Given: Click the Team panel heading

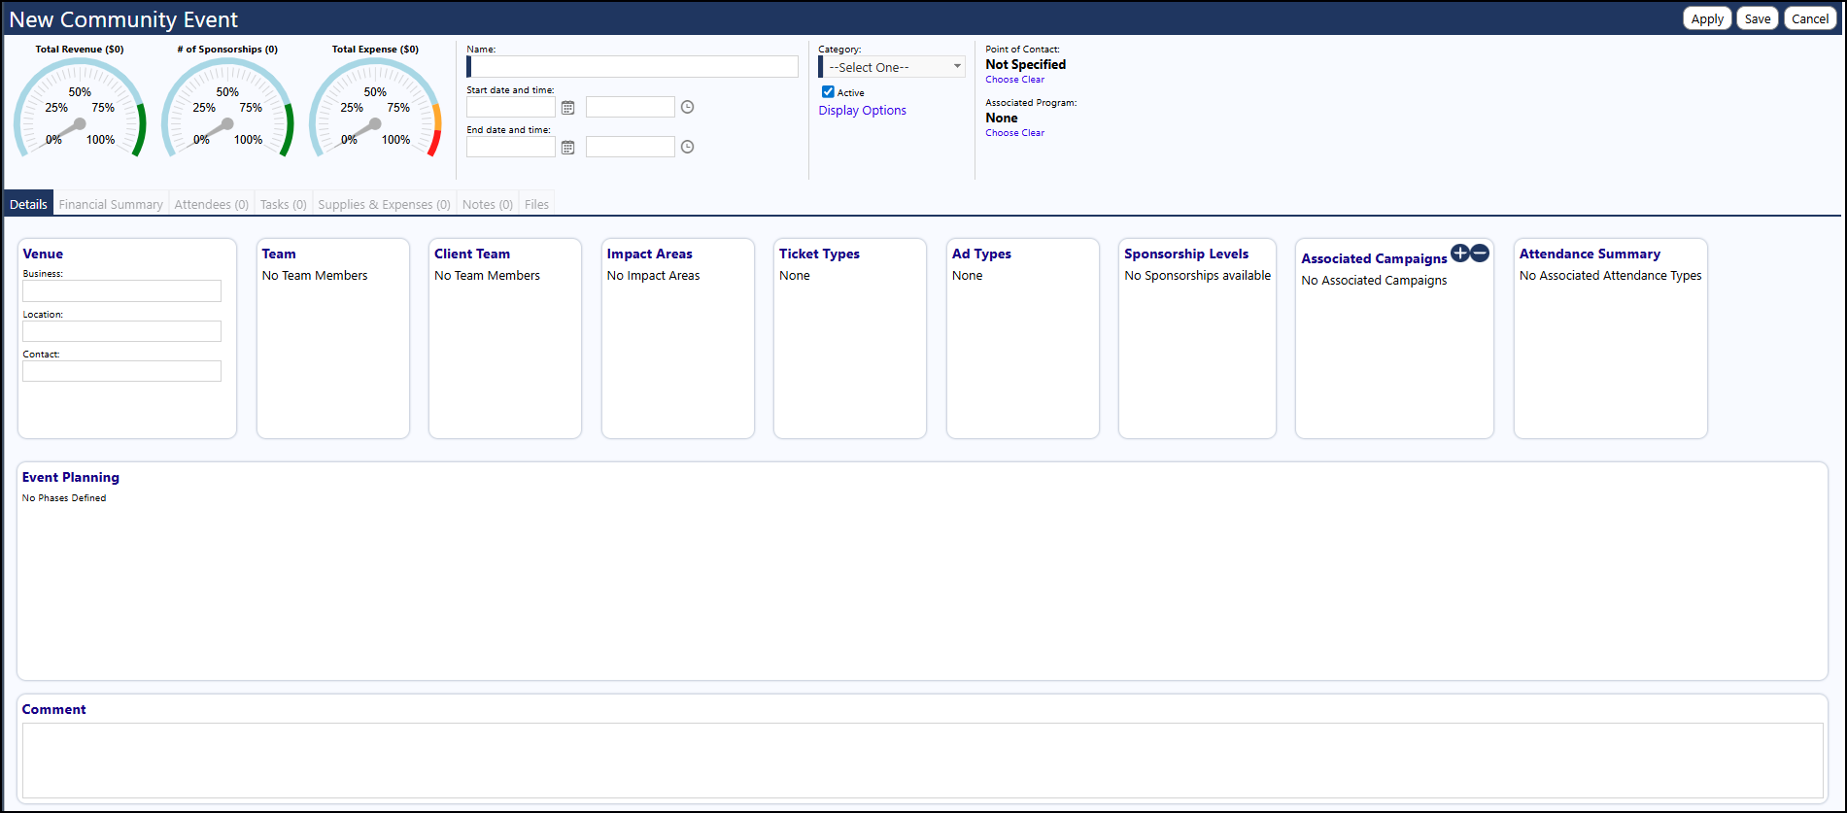Looking at the screenshot, I should tap(279, 254).
